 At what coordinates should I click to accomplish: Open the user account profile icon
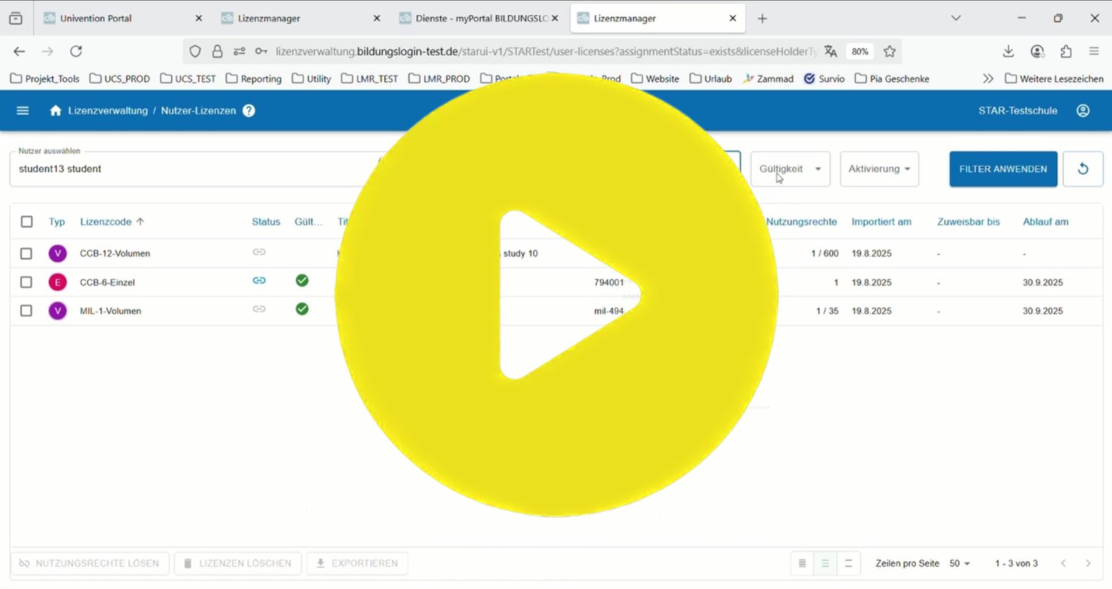pos(1083,111)
